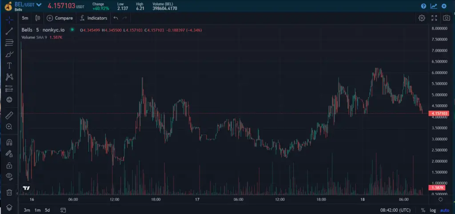
Task: Redo the chart action
Action: click(125, 18)
